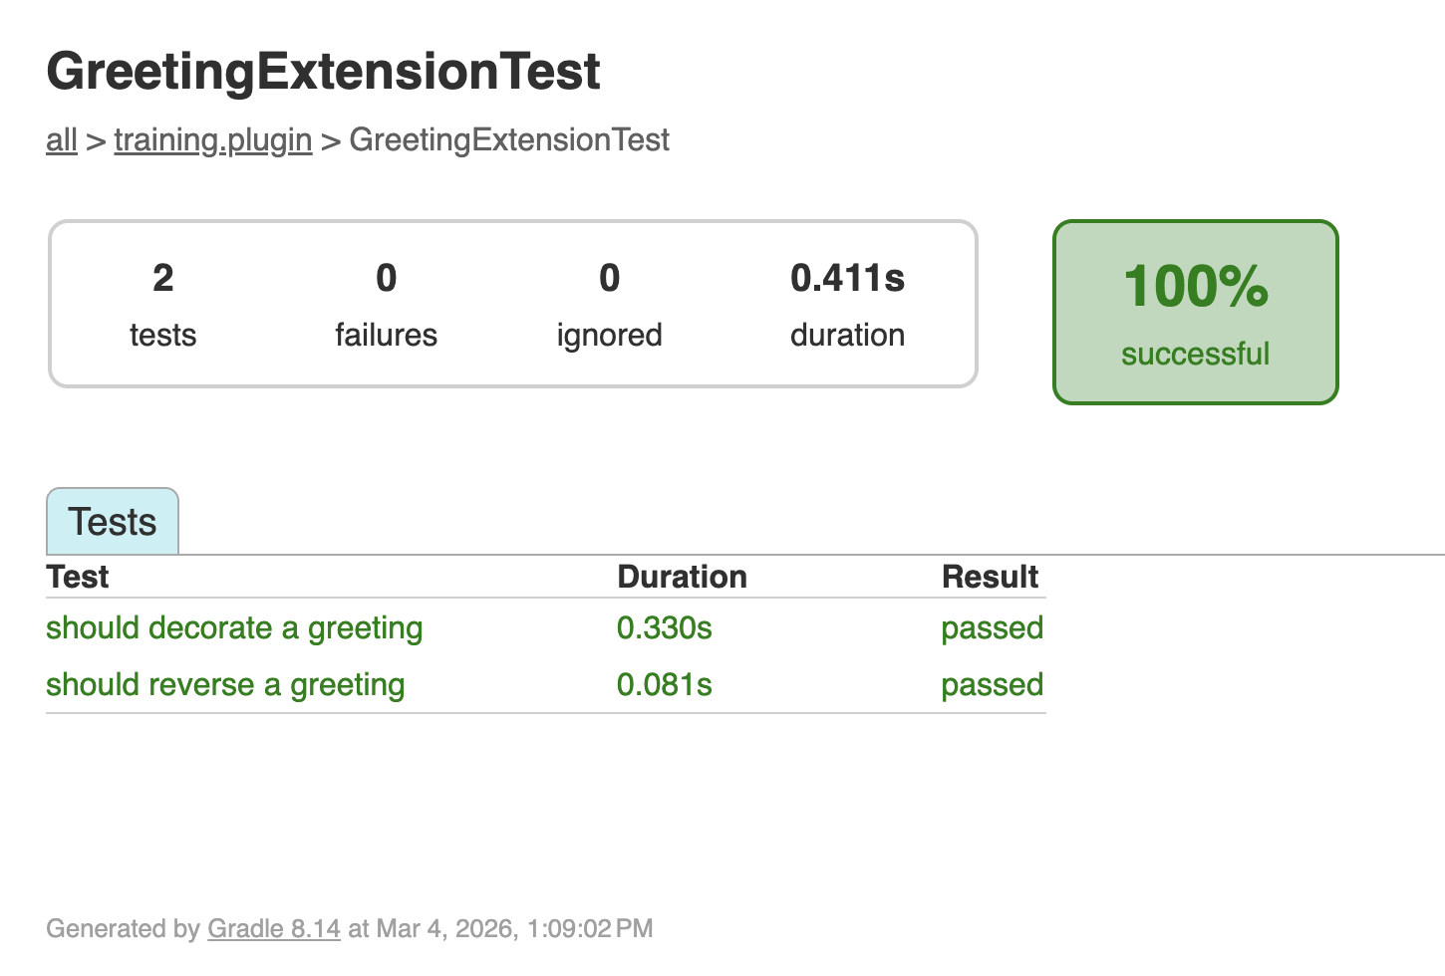Screen dimensions: 1445x976
Task: Click the '0 failures' summary counter
Action: [x=386, y=304]
